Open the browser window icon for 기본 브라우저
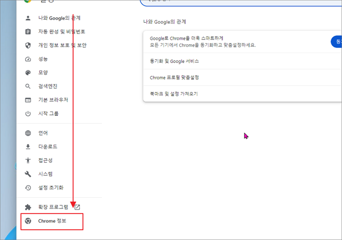Image resolution: width=342 pixels, height=240 pixels. (x=28, y=100)
